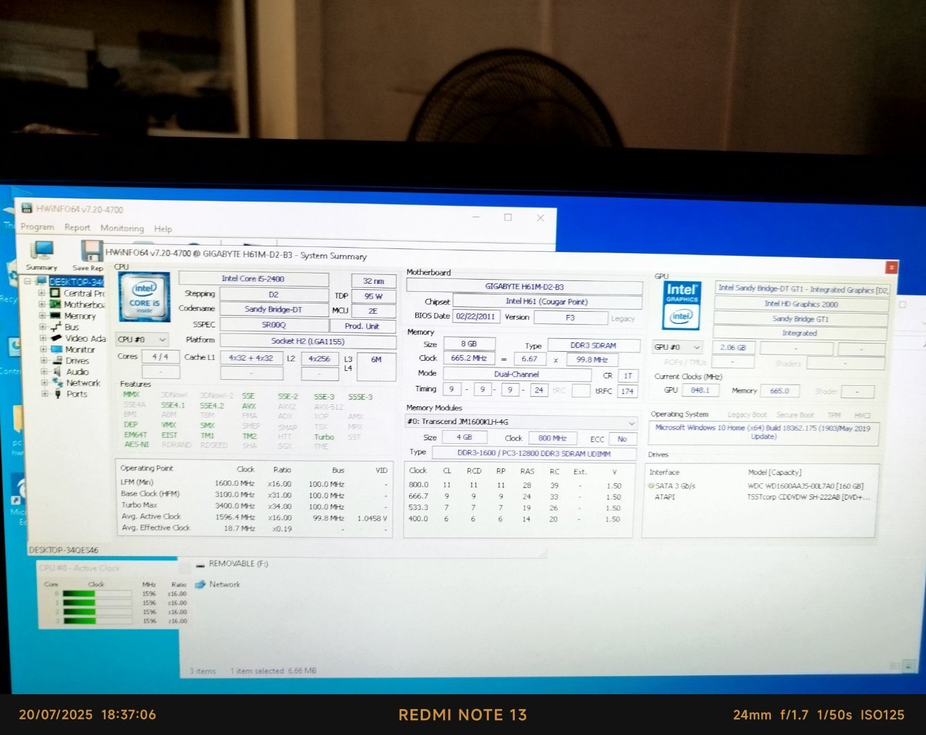Expand the Drives tree node

click(x=43, y=361)
